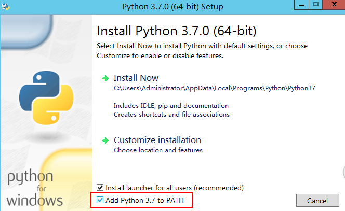Screen dimensions: 345x211
Task: Toggle the Add Python 3.7 to PATH checkbox
Action: [x=100, y=200]
